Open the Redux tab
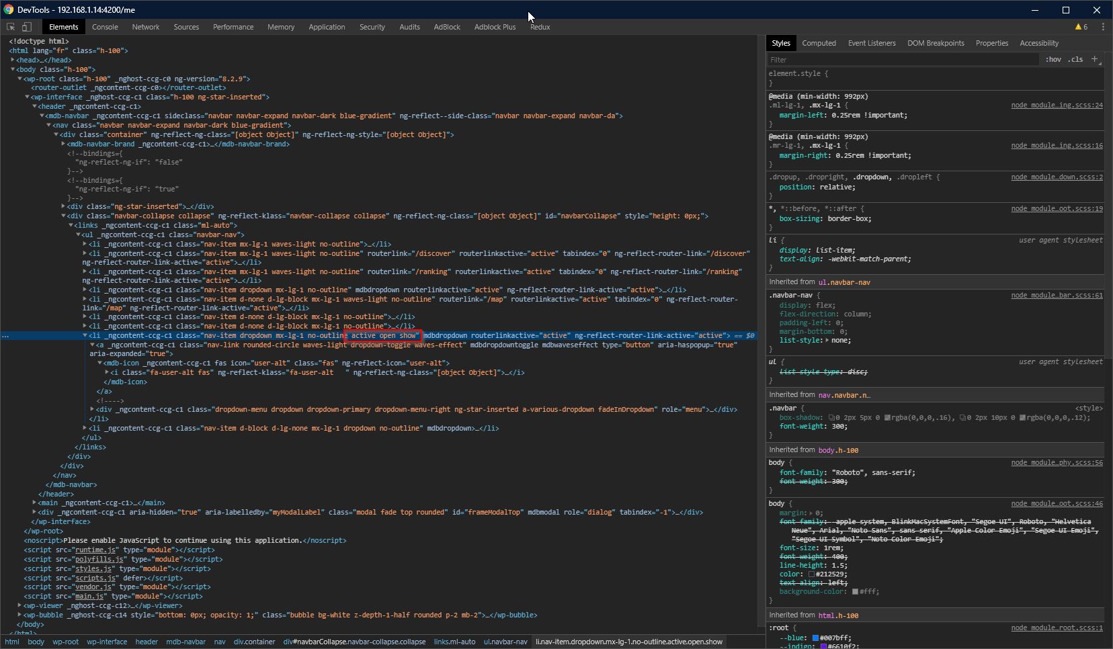 pyautogui.click(x=540, y=27)
